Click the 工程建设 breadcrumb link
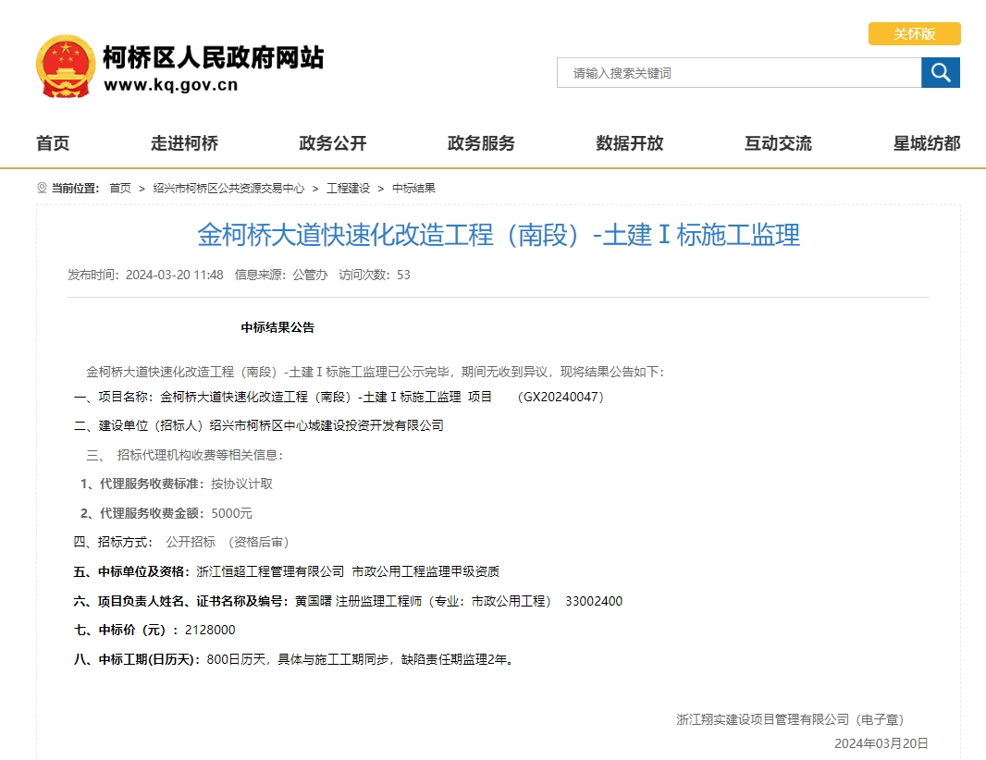Screen dimensions: 986x760 (x=348, y=188)
